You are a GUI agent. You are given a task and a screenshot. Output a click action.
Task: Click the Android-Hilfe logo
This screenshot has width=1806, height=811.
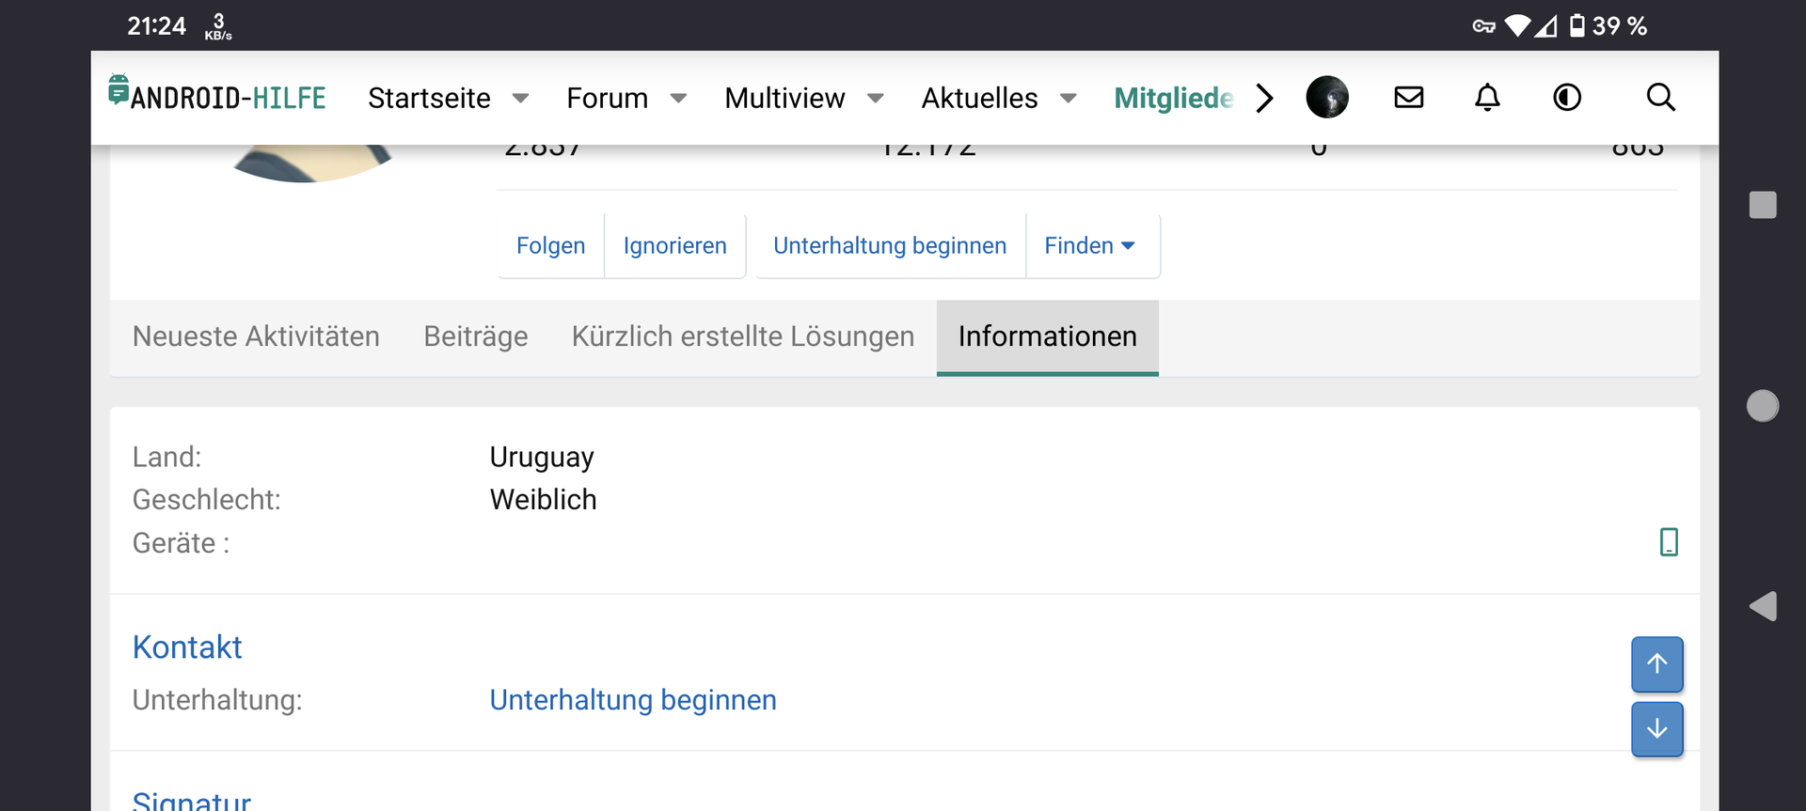click(x=217, y=96)
